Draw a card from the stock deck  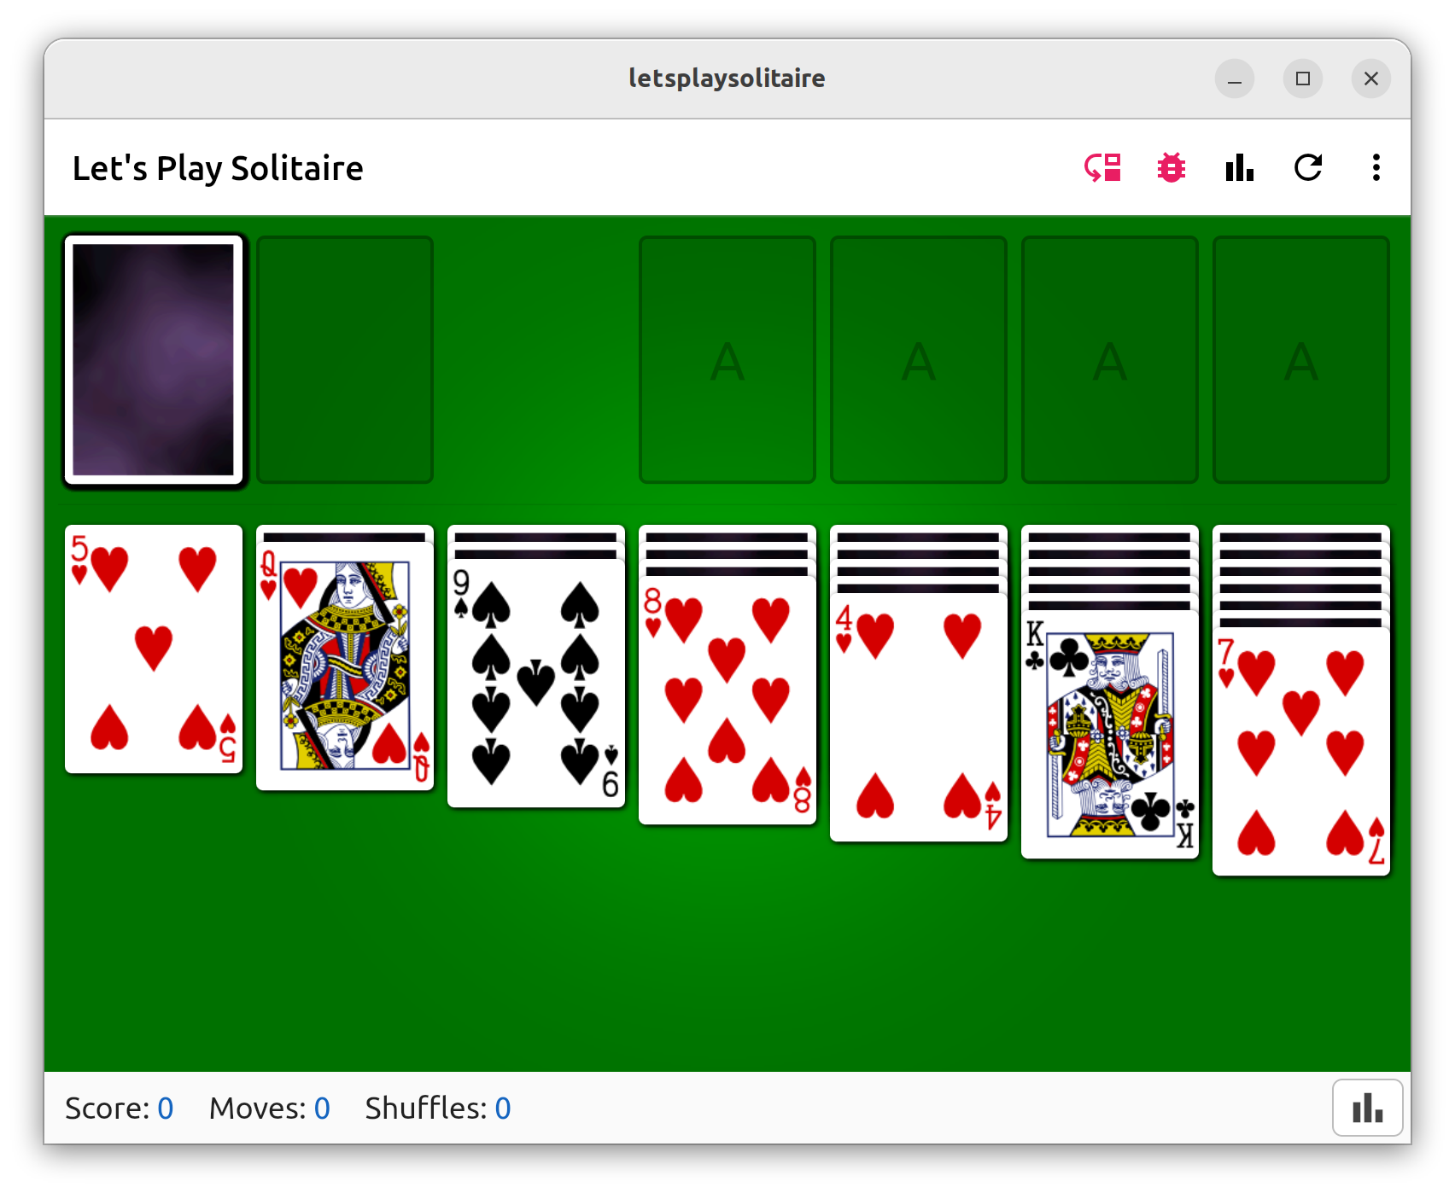[154, 359]
